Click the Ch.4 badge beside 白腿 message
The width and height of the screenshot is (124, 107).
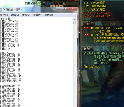pyautogui.click(x=86, y=28)
